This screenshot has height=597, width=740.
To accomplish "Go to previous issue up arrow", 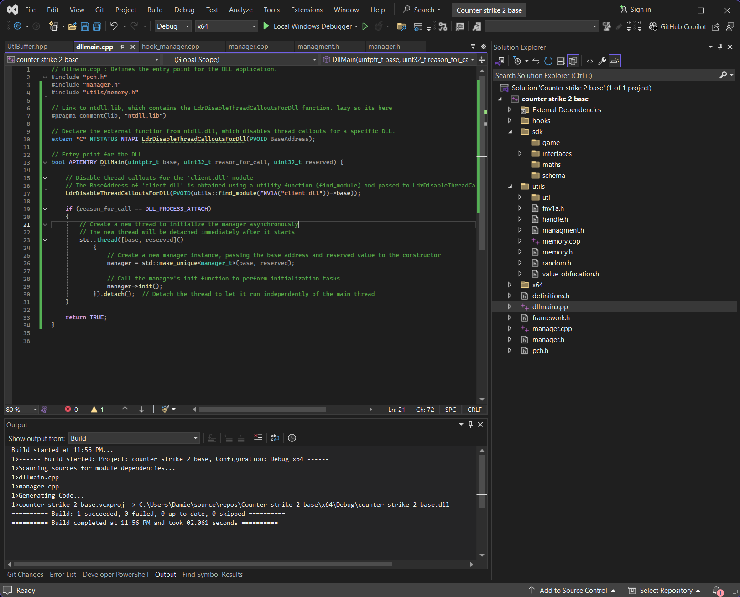I will pyautogui.click(x=125, y=410).
